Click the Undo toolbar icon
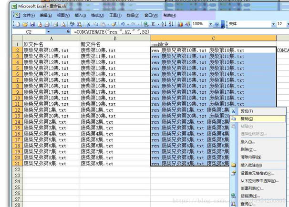 click(x=123, y=24)
